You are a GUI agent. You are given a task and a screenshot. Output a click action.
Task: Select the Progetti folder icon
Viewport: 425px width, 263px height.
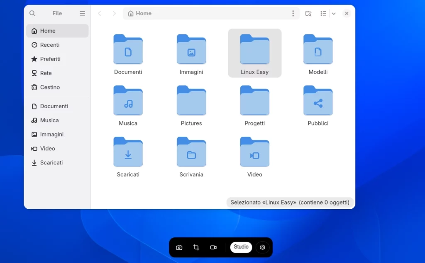255,100
